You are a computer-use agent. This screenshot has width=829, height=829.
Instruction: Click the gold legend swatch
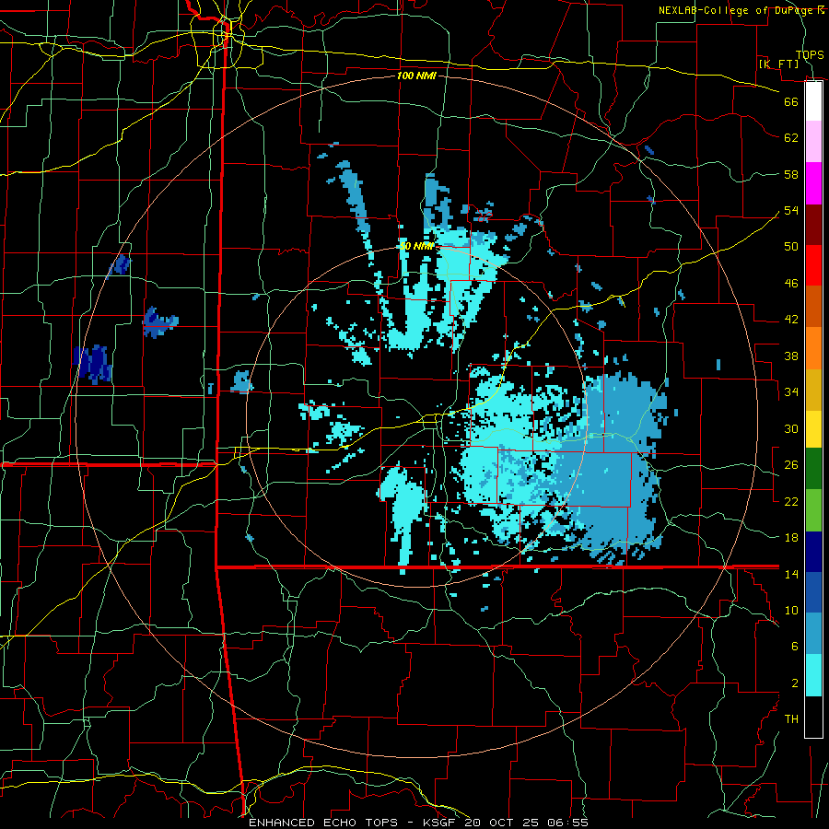[813, 390]
